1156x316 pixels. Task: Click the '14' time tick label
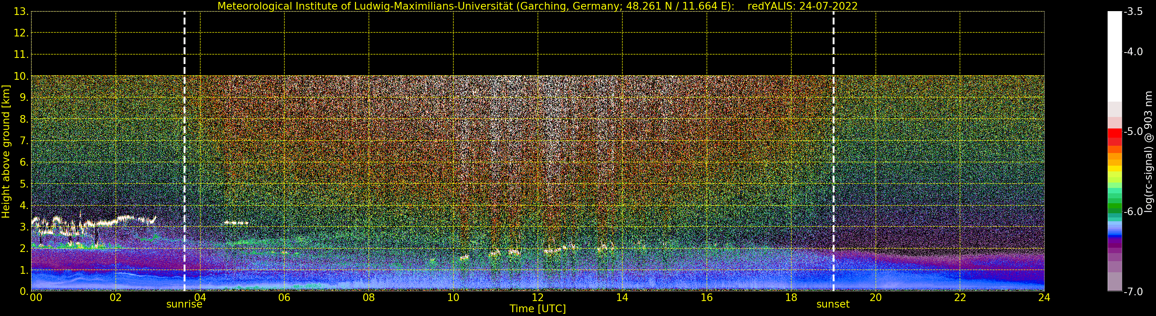coord(622,298)
